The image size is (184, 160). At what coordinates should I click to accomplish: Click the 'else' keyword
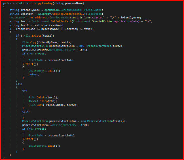pos(19,84)
